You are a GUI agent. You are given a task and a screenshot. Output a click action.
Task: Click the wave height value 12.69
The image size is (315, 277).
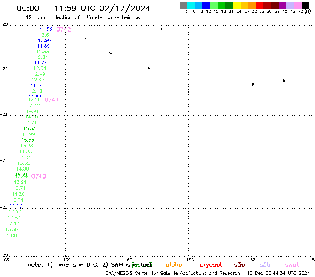(x=38, y=80)
